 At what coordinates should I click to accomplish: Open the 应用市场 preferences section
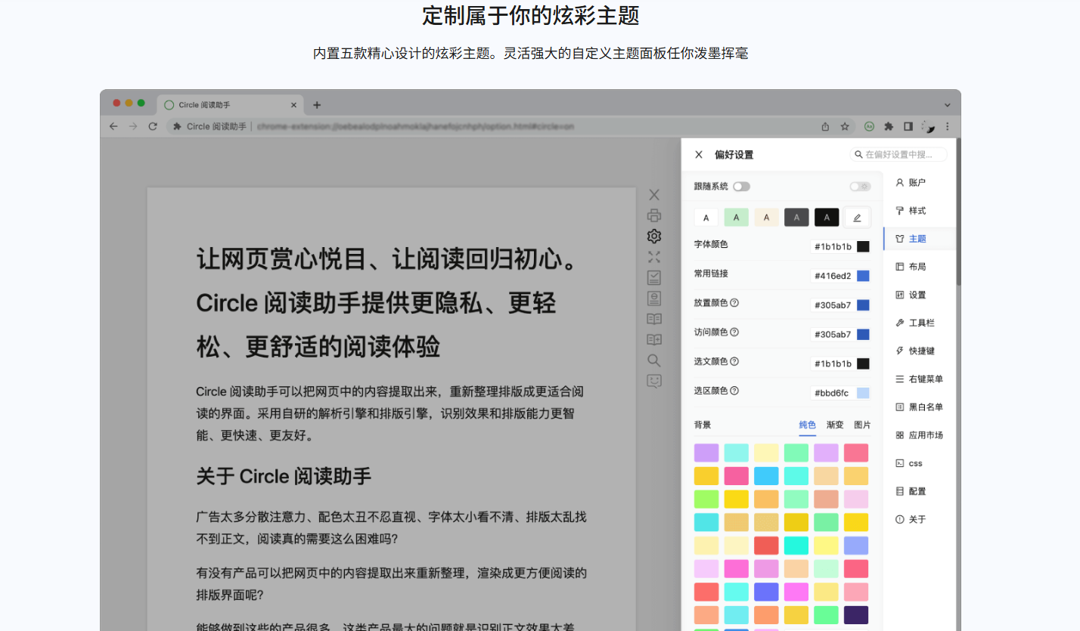(x=920, y=435)
